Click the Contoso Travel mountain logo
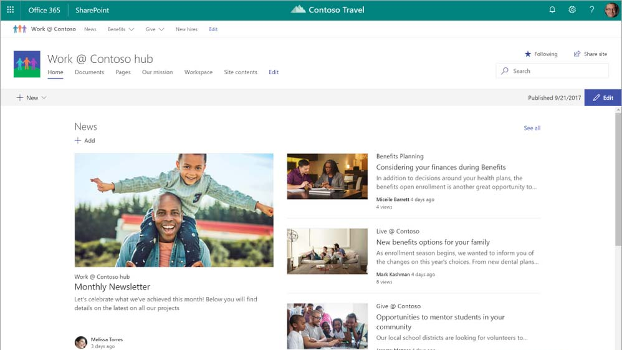The height and width of the screenshot is (350, 622). pos(298,9)
